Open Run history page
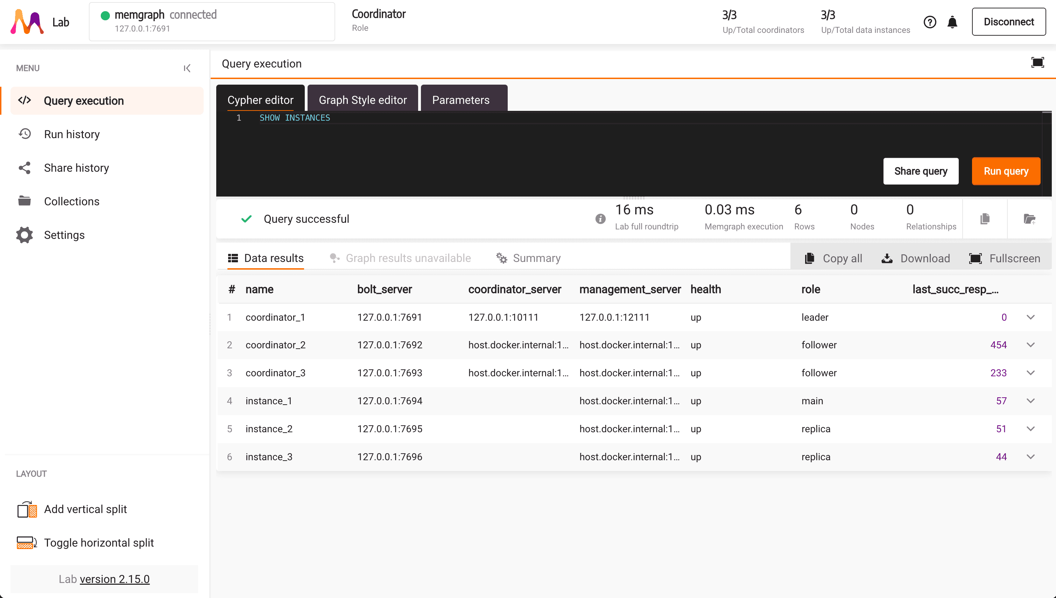Image resolution: width=1056 pixels, height=598 pixels. pos(71,134)
